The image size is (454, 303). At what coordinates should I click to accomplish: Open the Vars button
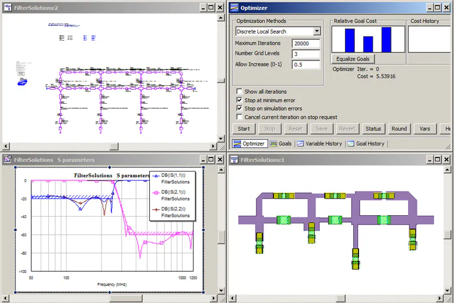pyautogui.click(x=425, y=129)
